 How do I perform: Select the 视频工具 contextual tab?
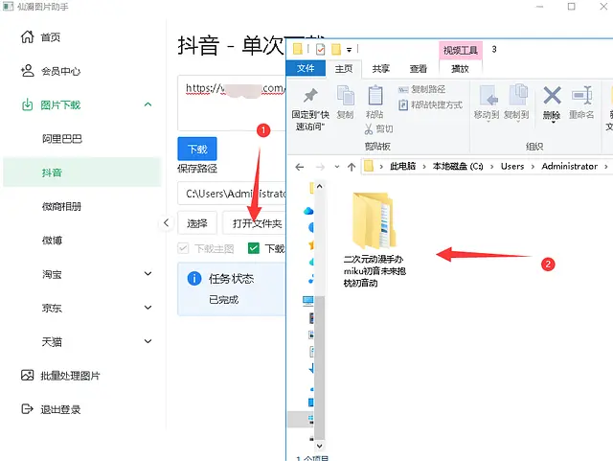pyautogui.click(x=461, y=50)
